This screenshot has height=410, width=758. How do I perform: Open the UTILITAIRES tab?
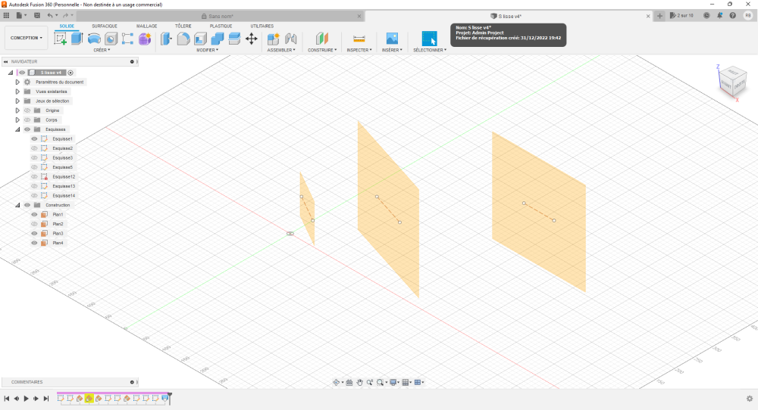coord(262,26)
